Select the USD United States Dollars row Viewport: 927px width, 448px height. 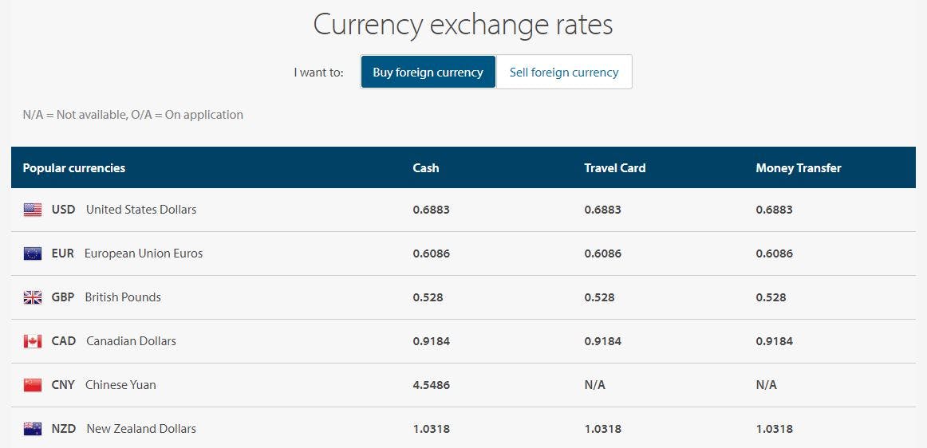(463, 210)
